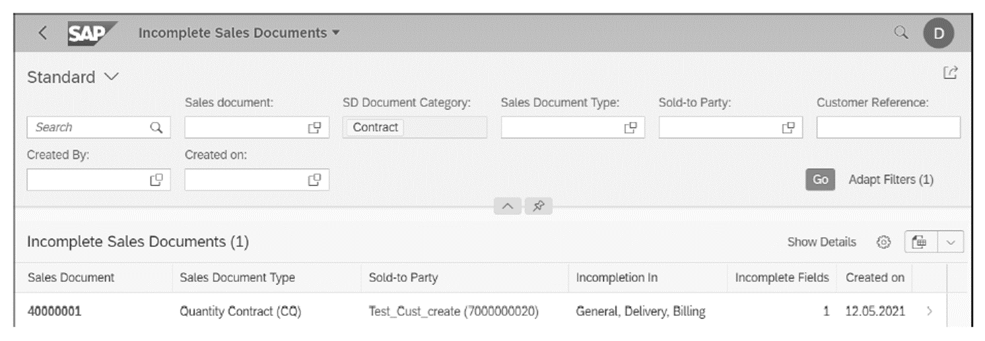The image size is (985, 341).
Task: Click the export to spreadsheet icon
Action: tap(920, 242)
